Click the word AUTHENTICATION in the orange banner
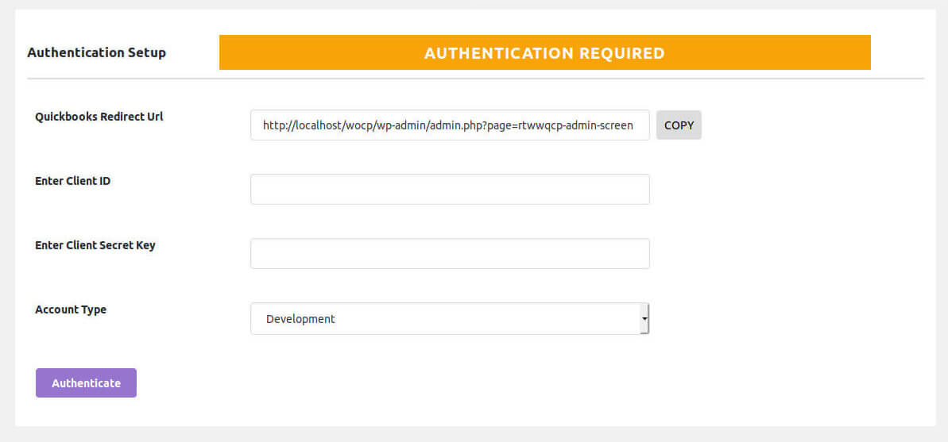This screenshot has height=442, width=948. tap(498, 53)
